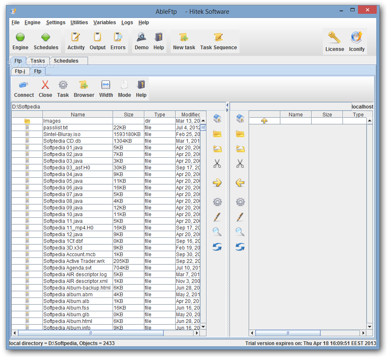
Task: Click the Mode icon
Action: [124, 85]
